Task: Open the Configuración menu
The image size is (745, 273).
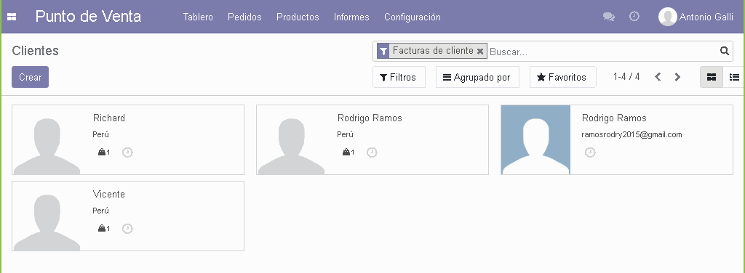Action: point(412,17)
